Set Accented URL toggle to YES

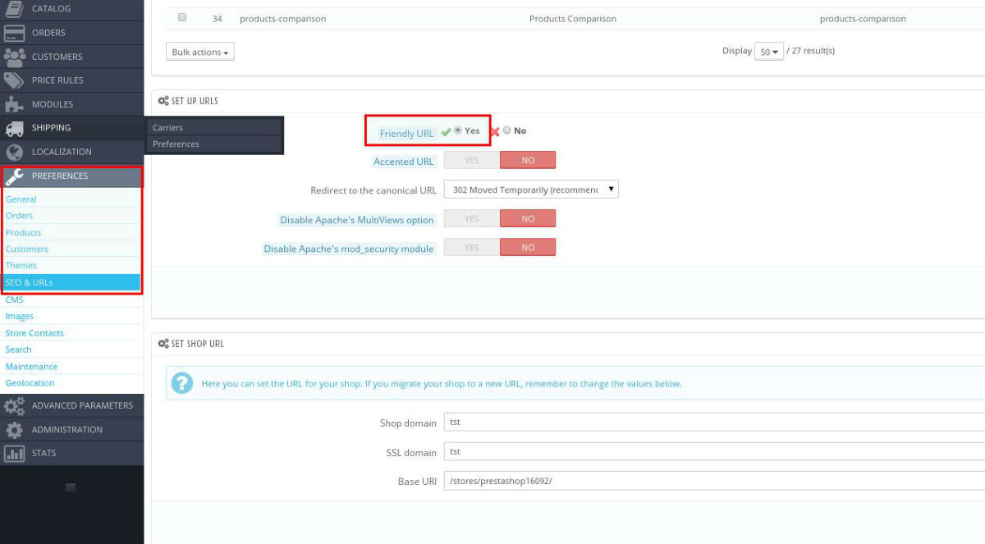pyautogui.click(x=471, y=160)
